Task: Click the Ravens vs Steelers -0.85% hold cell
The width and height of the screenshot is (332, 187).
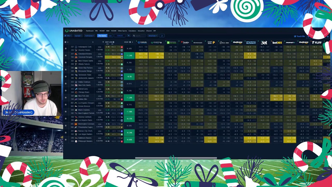Action: click(129, 140)
